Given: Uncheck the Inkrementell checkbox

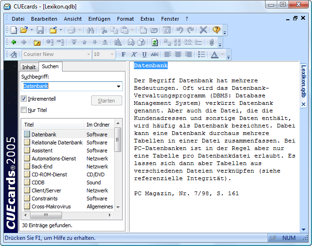Looking at the screenshot, I should pyautogui.click(x=24, y=99).
